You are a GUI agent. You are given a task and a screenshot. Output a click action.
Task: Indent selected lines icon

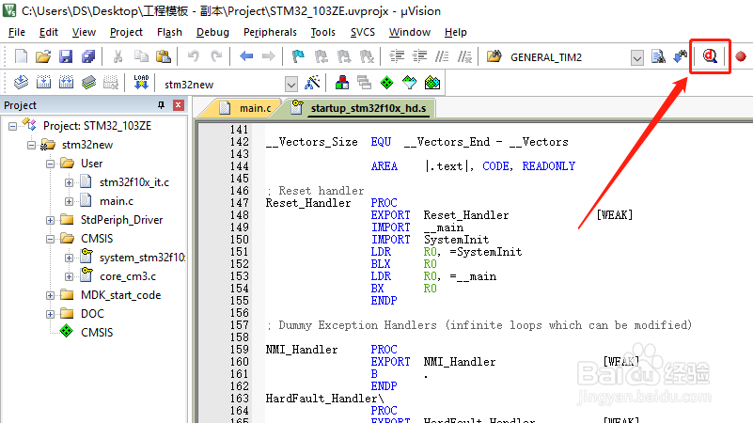coord(397,56)
